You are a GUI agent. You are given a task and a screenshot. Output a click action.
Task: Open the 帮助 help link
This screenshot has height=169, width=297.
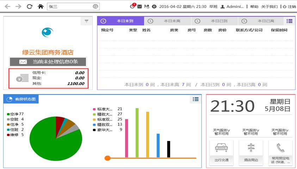pyautogui.click(x=254, y=7)
